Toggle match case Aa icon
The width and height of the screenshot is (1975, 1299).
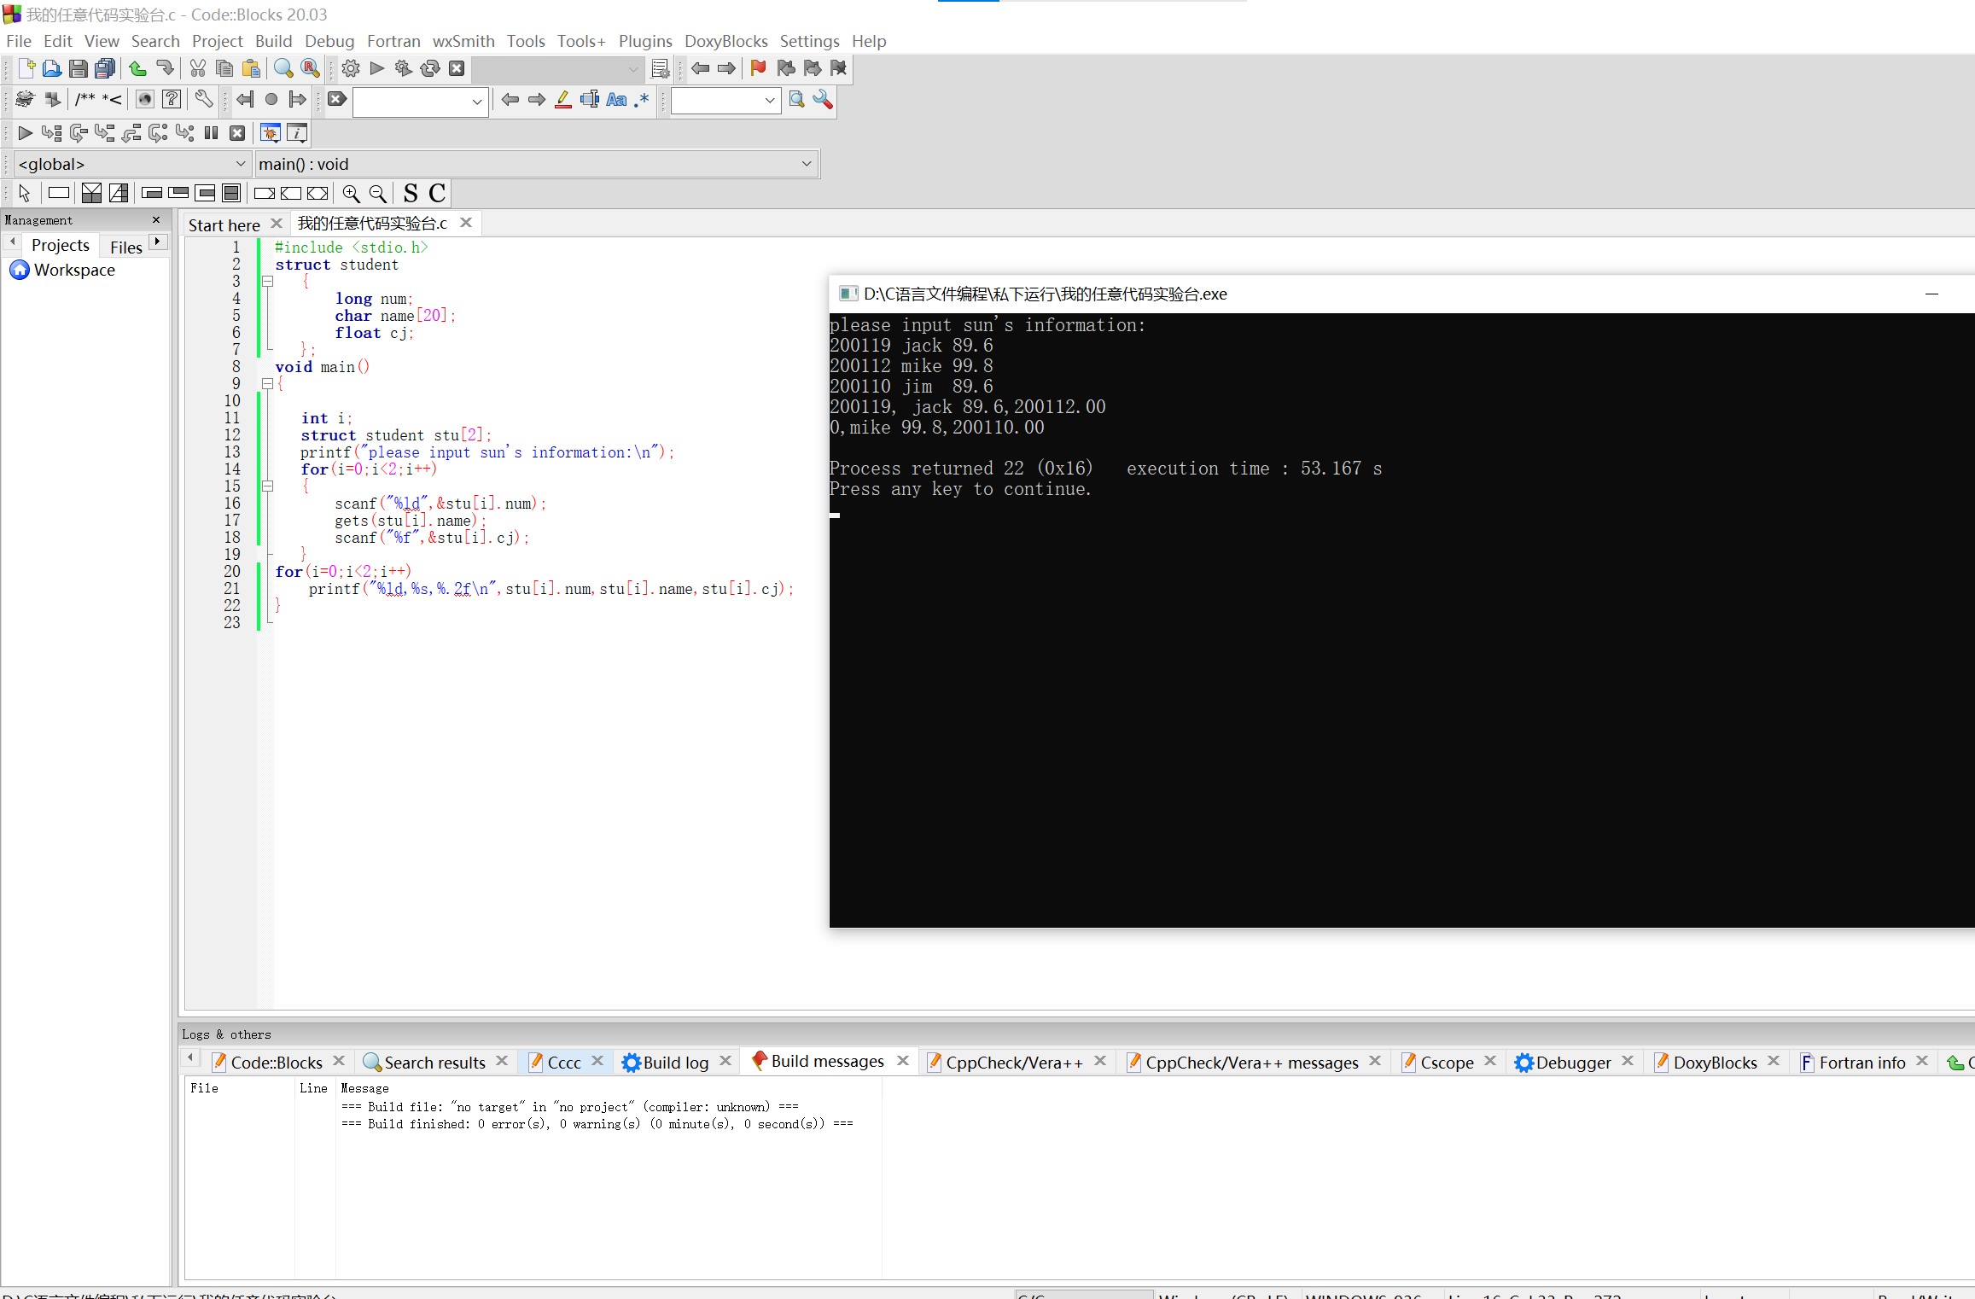point(616,100)
